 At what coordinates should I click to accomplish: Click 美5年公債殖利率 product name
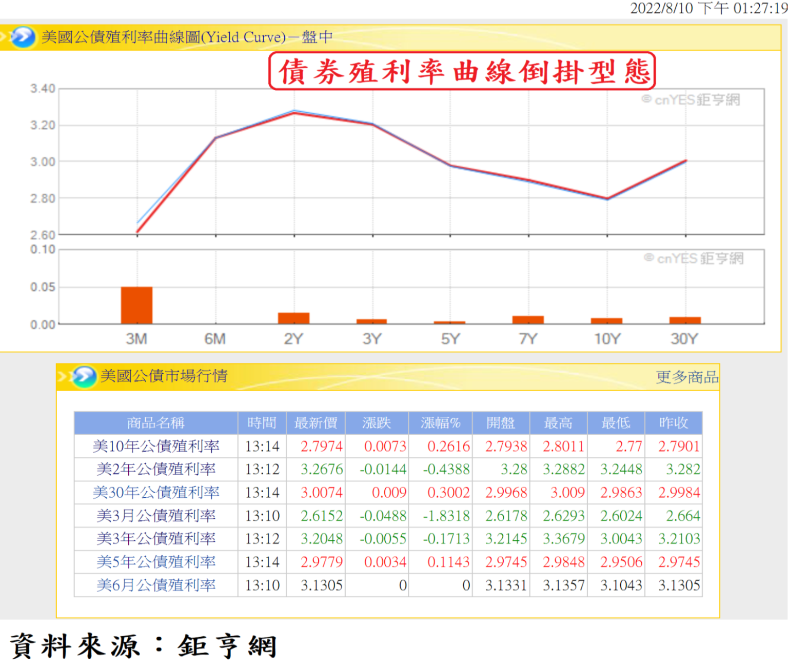(156, 562)
